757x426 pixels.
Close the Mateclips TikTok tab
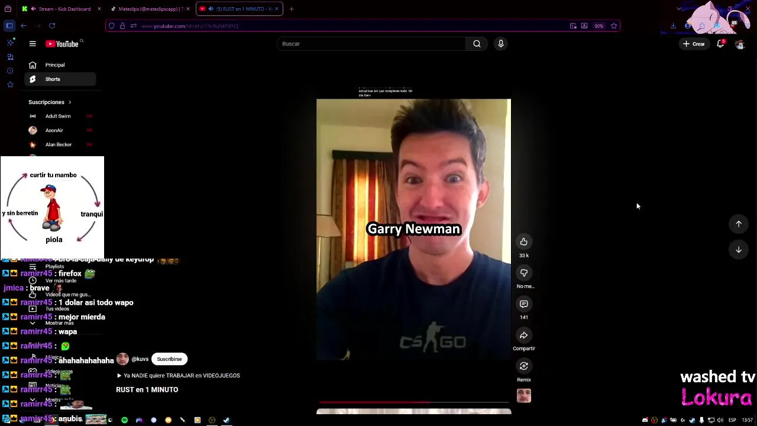coord(187,9)
